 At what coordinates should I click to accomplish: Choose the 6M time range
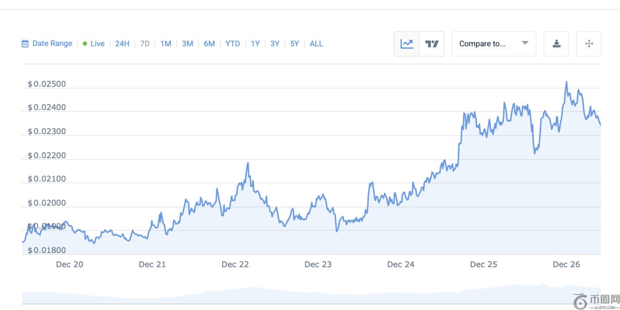click(x=209, y=43)
